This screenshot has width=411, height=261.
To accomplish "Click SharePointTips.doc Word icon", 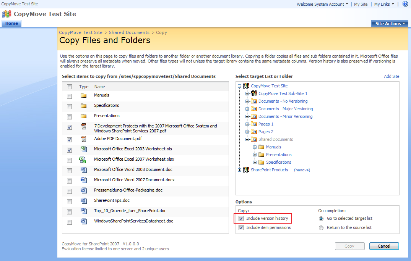I will point(84,201).
